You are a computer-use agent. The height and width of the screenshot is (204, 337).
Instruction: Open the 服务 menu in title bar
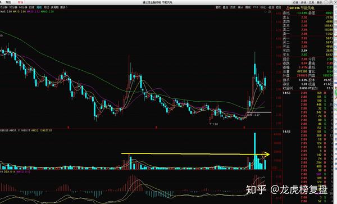320,2
